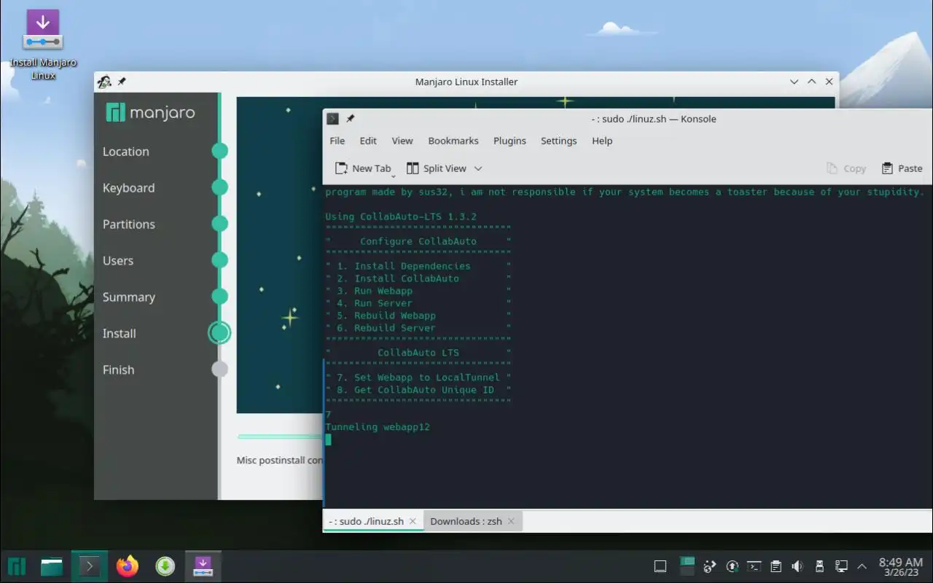Click the terminal line Tunneling webapp12
Viewport: 933px width, 583px height.
click(378, 427)
